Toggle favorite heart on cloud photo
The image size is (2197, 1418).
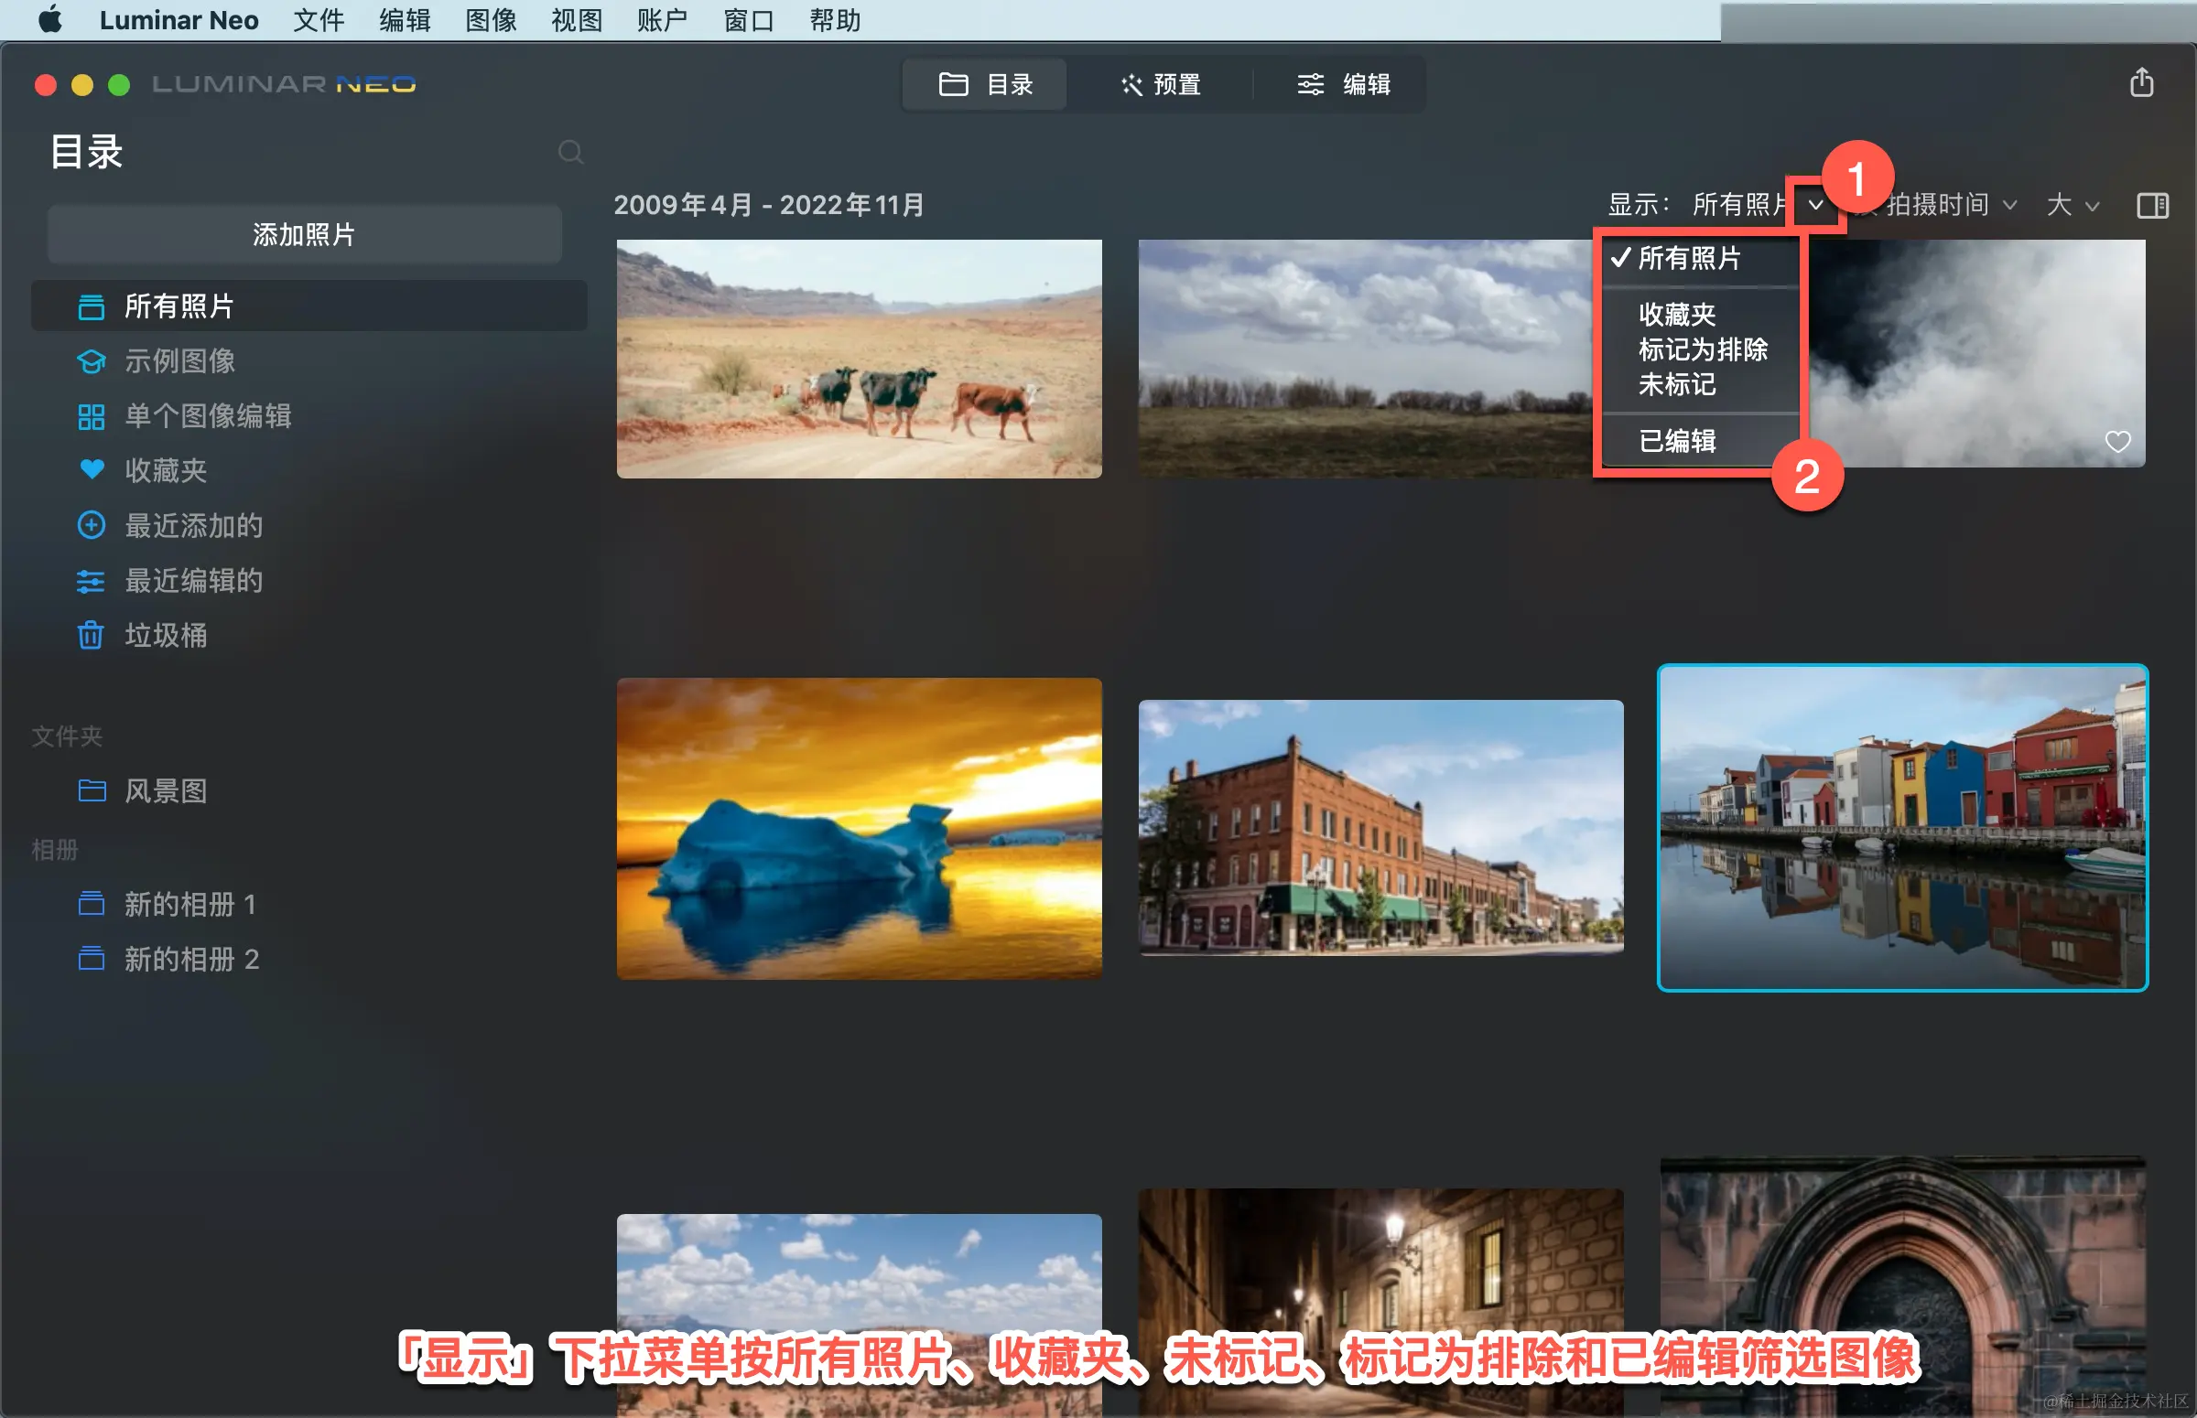pos(2116,442)
